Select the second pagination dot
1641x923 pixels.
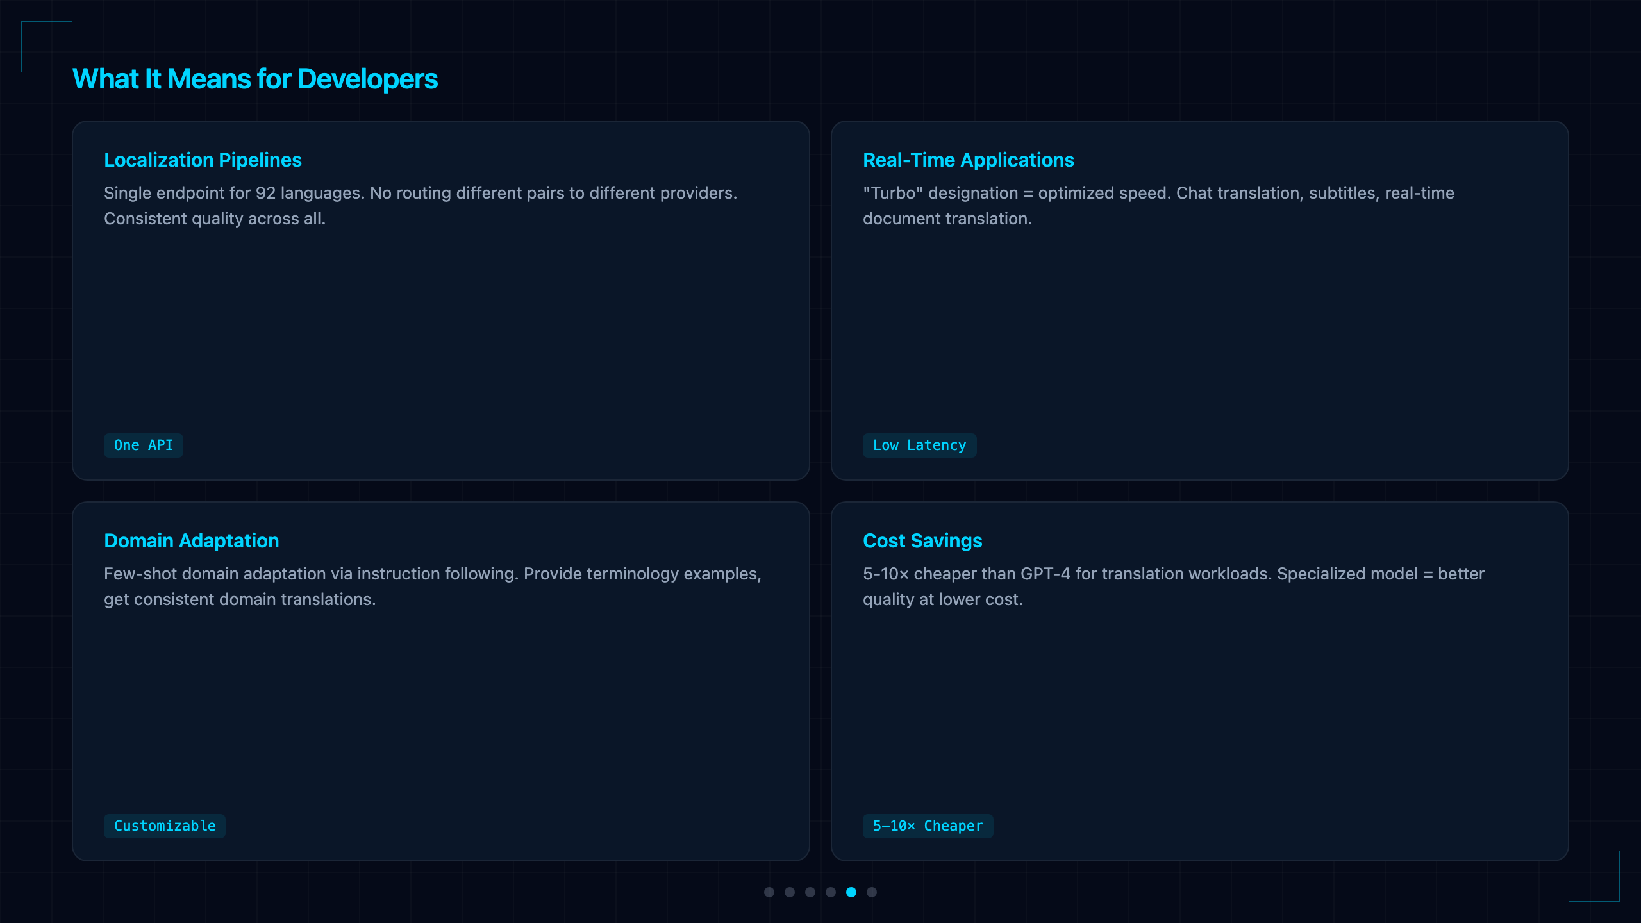(790, 892)
